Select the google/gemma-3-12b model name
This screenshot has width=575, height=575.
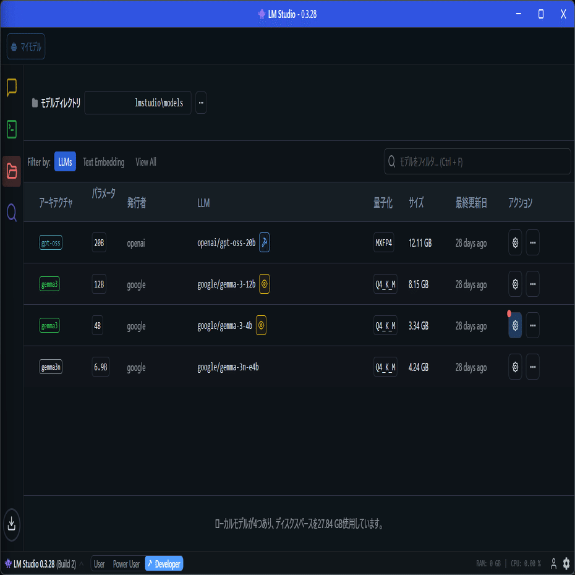pyautogui.click(x=226, y=284)
